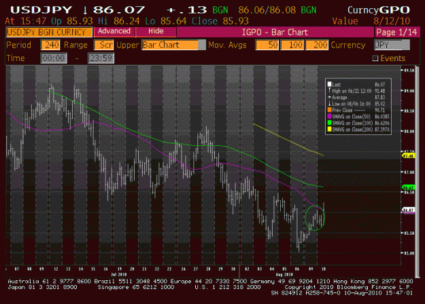Screen dimensions: 425x304
Task: Click the copyright 2010 Bloomberg Finance text
Action: [349, 287]
